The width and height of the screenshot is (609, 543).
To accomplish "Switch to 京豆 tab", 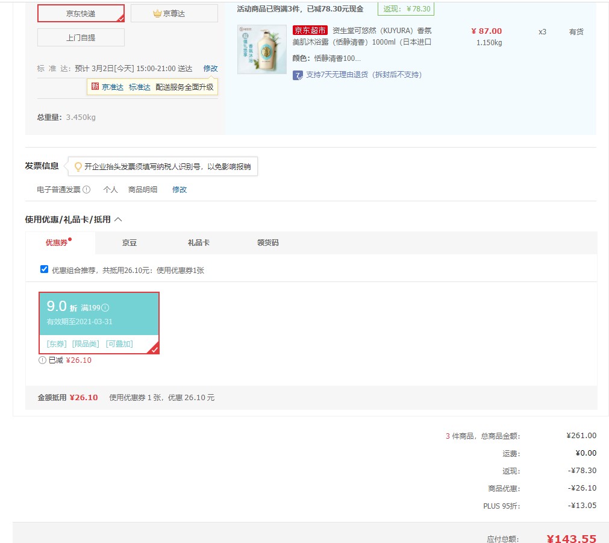I will click(130, 243).
